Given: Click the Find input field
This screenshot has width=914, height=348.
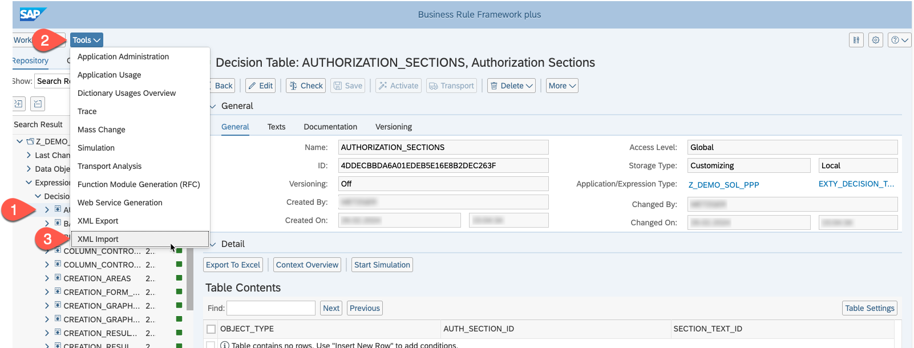Looking at the screenshot, I should pyautogui.click(x=271, y=308).
